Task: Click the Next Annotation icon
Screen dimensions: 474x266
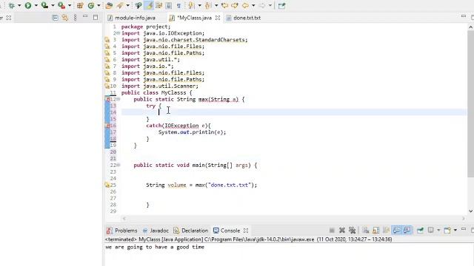Action: 191,5
